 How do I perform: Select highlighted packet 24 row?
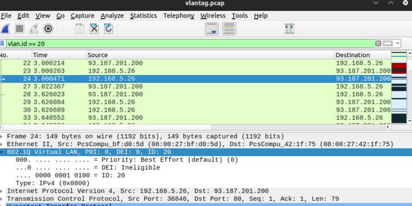tap(196, 79)
